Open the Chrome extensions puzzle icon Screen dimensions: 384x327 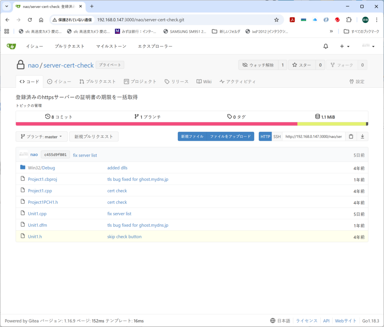tap(349, 20)
